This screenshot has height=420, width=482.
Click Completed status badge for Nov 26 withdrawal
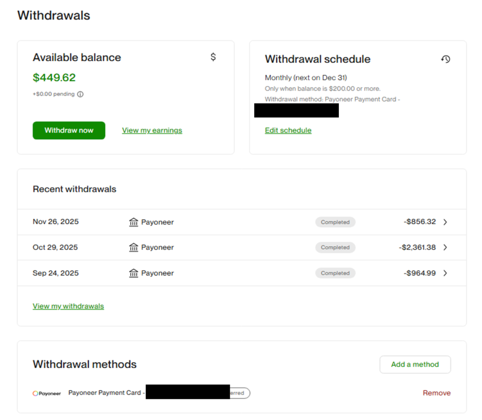click(x=335, y=222)
